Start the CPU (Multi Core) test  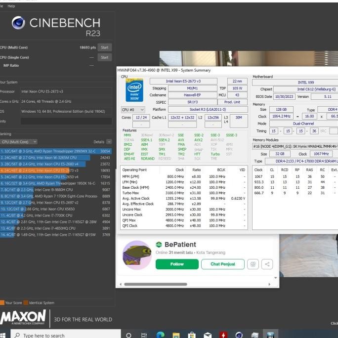(x=105, y=47)
